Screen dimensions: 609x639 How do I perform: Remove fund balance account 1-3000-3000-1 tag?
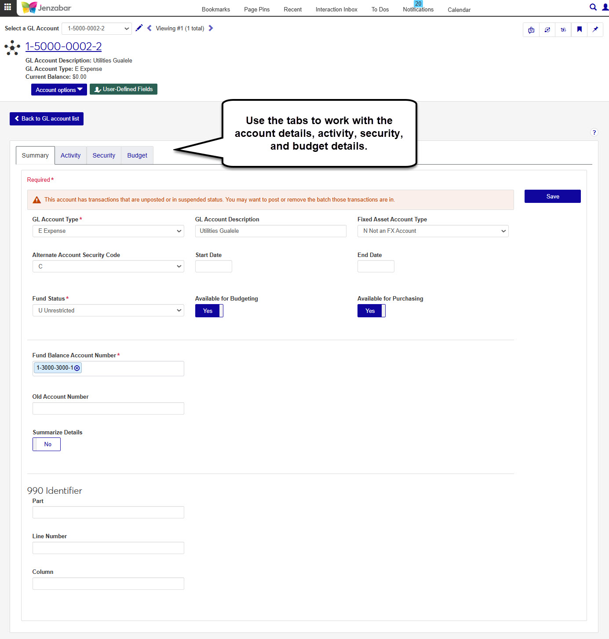click(77, 368)
